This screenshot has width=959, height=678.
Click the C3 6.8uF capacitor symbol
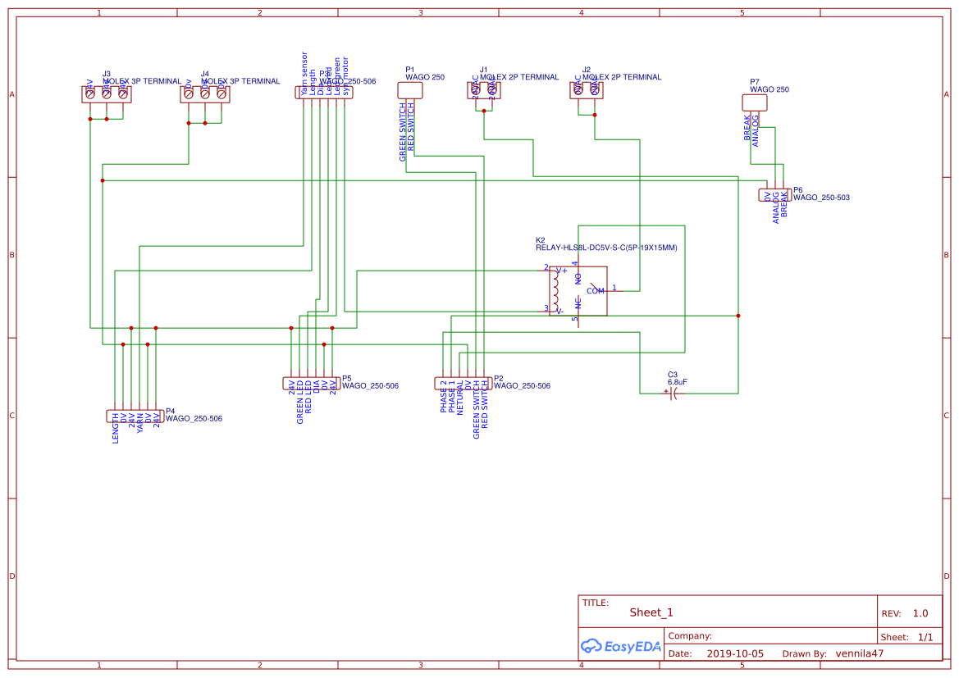[x=673, y=394]
